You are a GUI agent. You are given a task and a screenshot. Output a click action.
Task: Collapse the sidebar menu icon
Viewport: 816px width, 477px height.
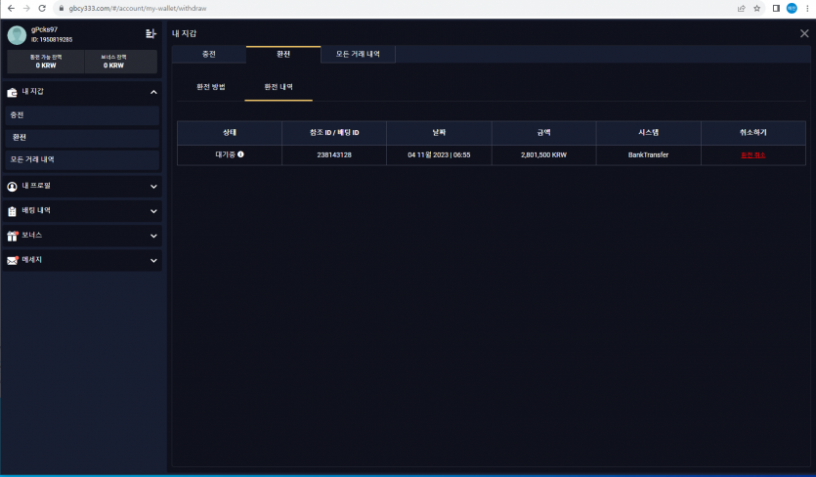point(150,34)
